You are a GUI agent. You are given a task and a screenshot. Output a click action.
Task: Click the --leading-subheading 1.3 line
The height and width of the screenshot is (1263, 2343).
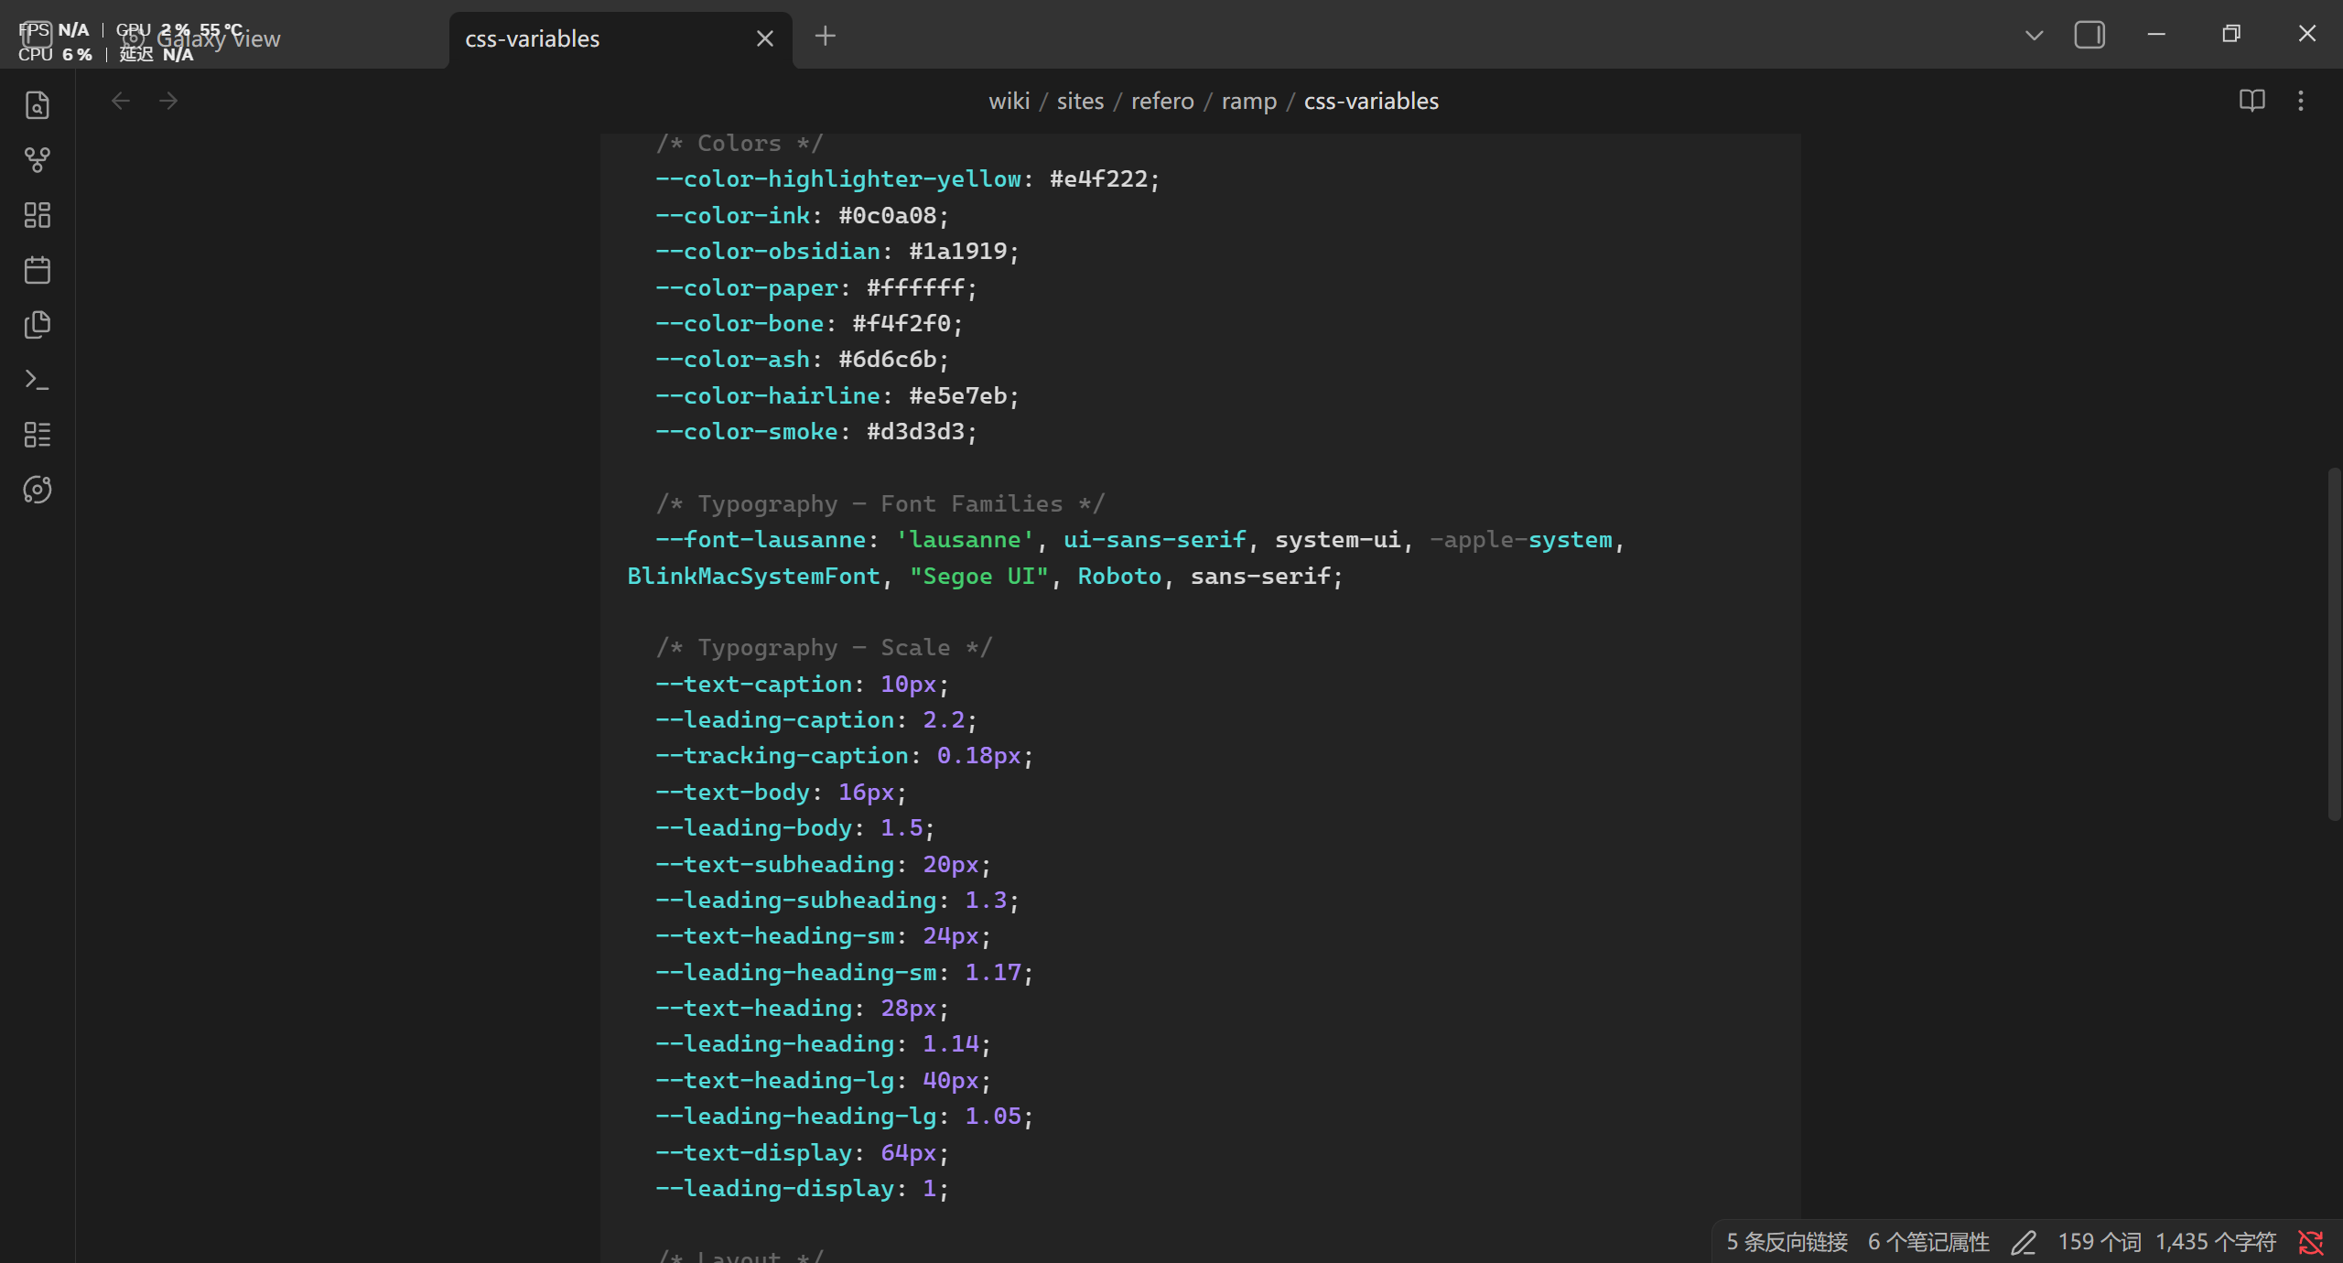[x=837, y=901]
